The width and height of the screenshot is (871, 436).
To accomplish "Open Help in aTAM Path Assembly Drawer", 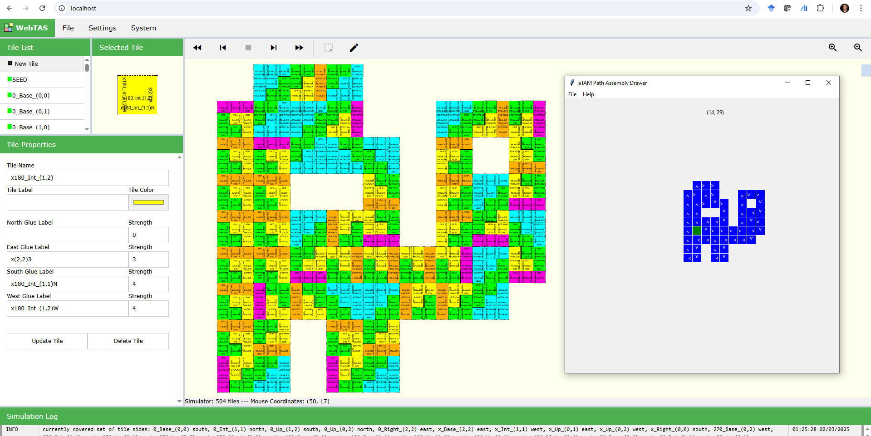I will coord(588,94).
